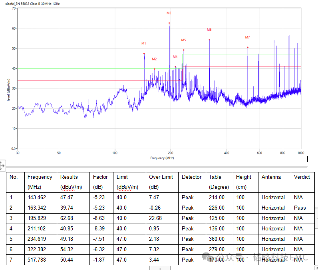Click the M3 peak marker
The width and height of the screenshot is (318, 270).
pos(169,23)
